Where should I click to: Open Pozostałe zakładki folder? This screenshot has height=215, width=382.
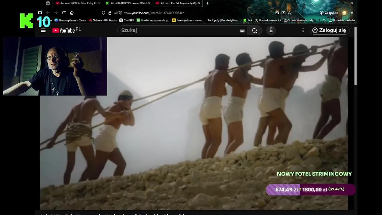pos(342,20)
